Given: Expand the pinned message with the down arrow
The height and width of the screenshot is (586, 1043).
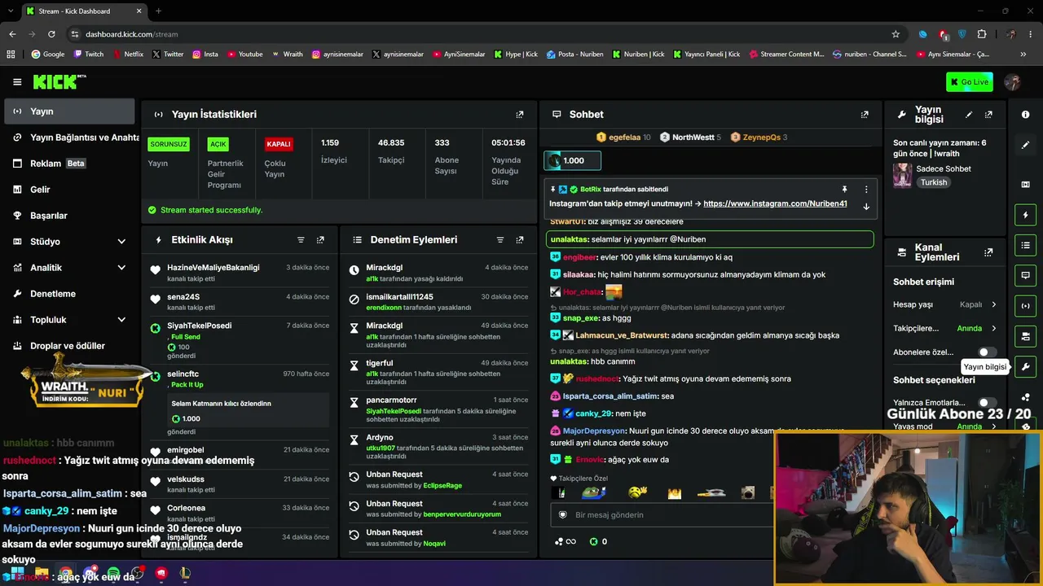Looking at the screenshot, I should (x=866, y=207).
